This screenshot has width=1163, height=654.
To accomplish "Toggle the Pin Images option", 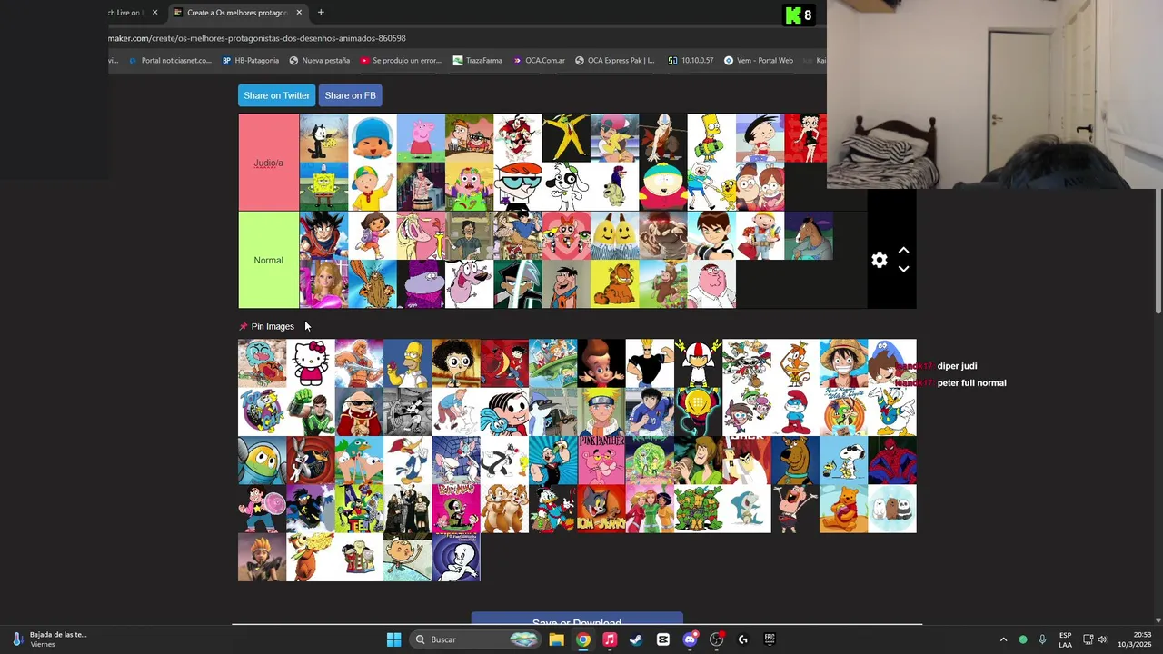I will pos(267,326).
